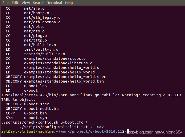Click the ./scripts/config_whitelist.txt line
The width and height of the screenshot is (185, 137).
62,127
